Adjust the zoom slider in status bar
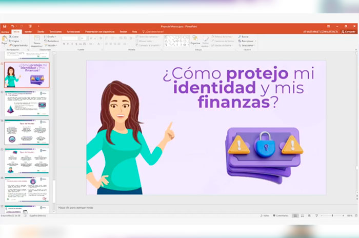Image resolution: width=359 pixels, height=238 pixels. click(x=333, y=215)
